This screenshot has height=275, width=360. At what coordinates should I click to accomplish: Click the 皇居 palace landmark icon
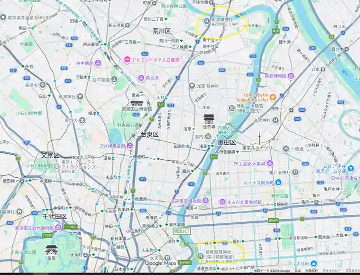tap(51, 250)
